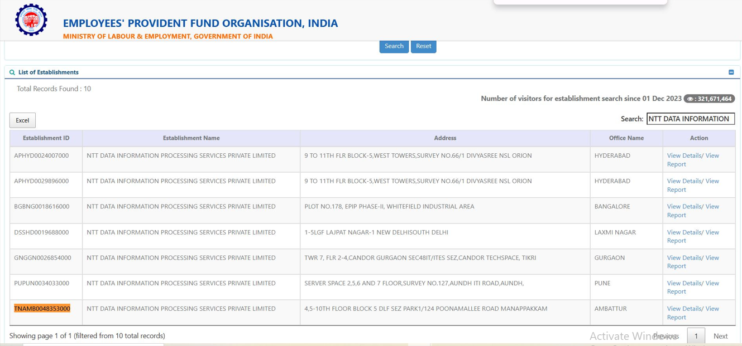The height and width of the screenshot is (346, 742).
Task: Open View Report for Ambattur establishment
Action: click(x=676, y=317)
